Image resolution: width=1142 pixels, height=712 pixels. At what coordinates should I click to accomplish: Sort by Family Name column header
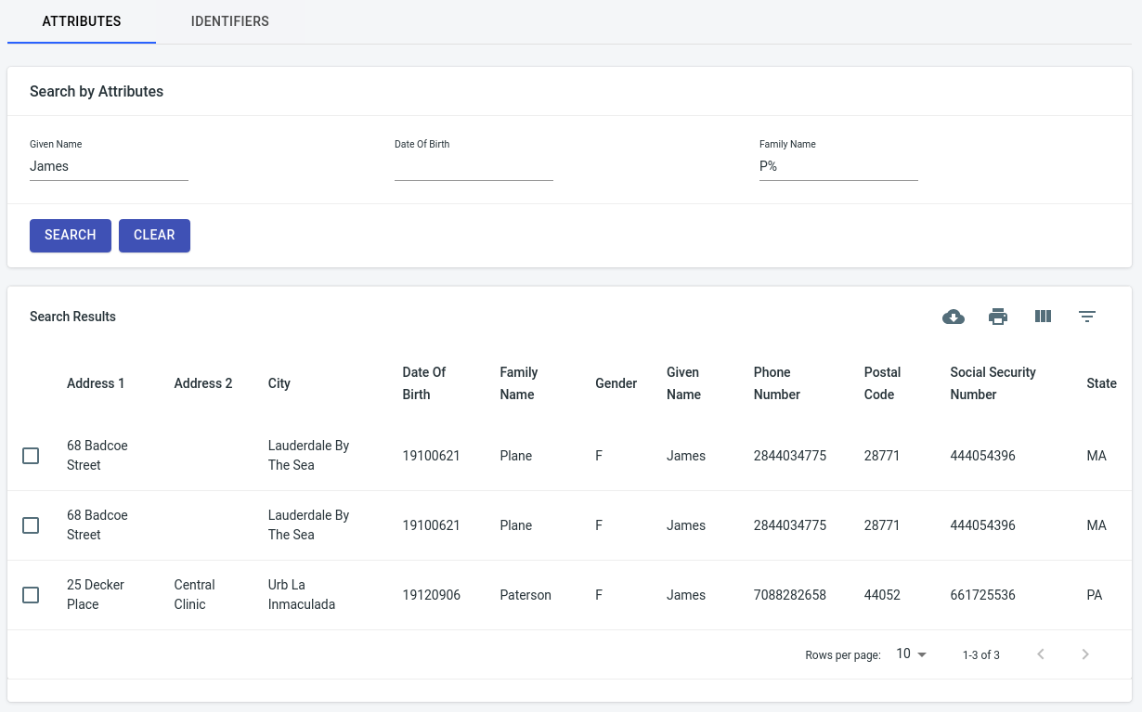pos(519,383)
